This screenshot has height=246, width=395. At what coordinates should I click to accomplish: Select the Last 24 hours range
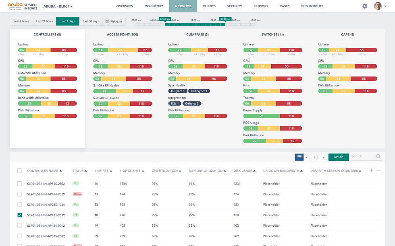pyautogui.click(x=45, y=21)
